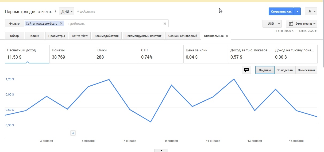The image size is (324, 152).
Task: Select the Клики 288 metric card
Action: tap(117, 54)
